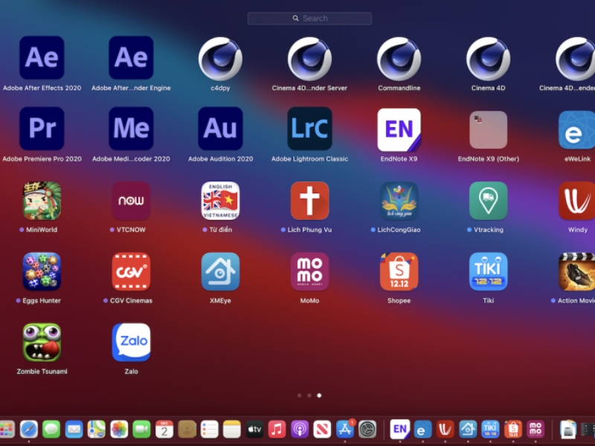Launch the LichCongGiao app
The image size is (595, 446).
[x=399, y=201]
